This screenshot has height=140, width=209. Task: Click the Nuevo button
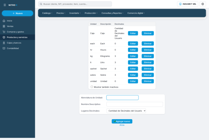click(17, 13)
